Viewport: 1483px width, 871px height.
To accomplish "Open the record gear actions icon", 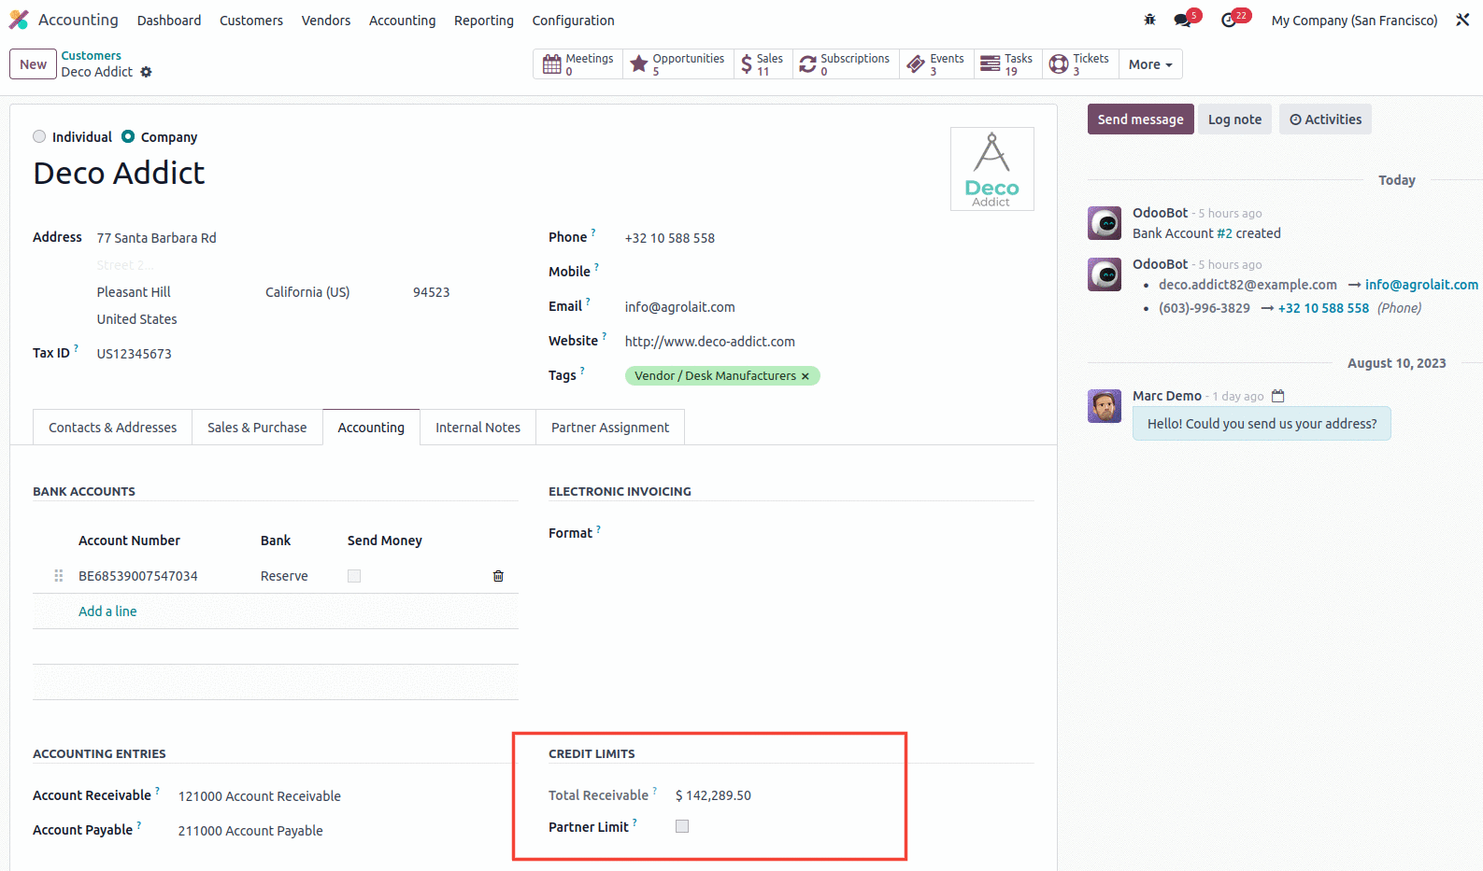I will (146, 72).
